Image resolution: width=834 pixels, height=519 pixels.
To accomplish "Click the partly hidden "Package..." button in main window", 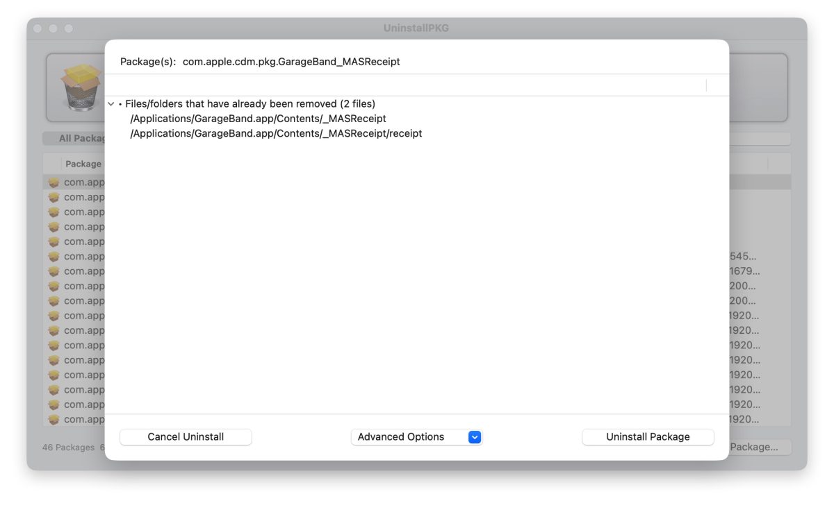I will [760, 448].
